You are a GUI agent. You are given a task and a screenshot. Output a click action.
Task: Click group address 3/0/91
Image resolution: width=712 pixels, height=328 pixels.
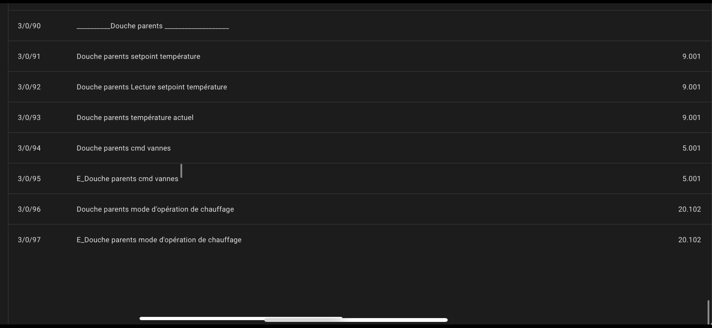tap(29, 56)
